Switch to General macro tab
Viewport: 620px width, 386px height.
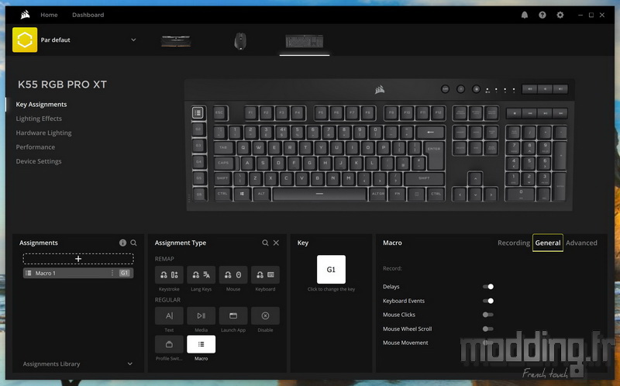pyautogui.click(x=548, y=243)
